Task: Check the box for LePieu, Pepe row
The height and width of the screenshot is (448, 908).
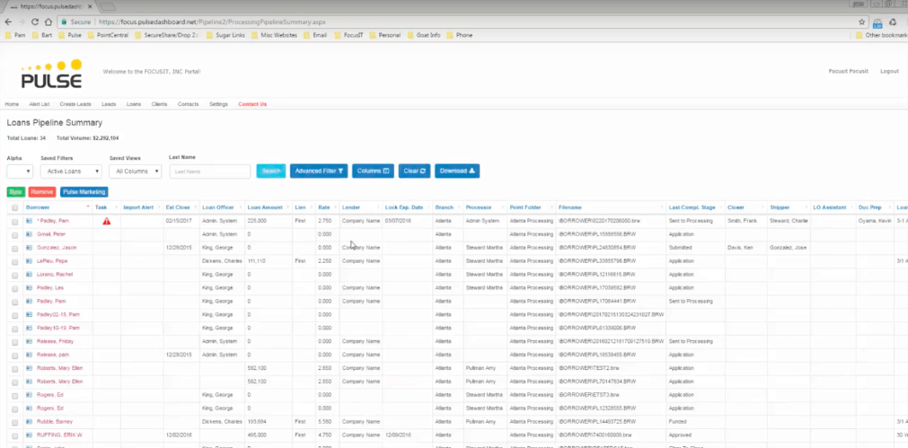Action: 15,261
